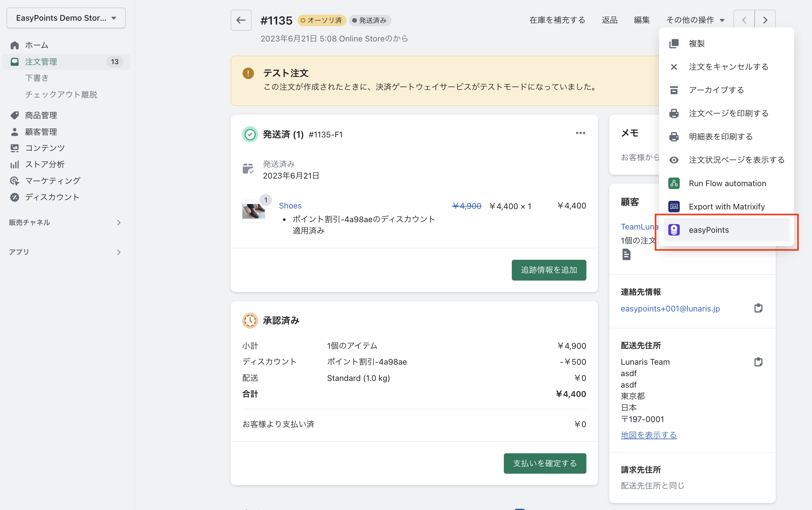Choose Run Flow automation menu item
The height and width of the screenshot is (510, 812).
727,183
